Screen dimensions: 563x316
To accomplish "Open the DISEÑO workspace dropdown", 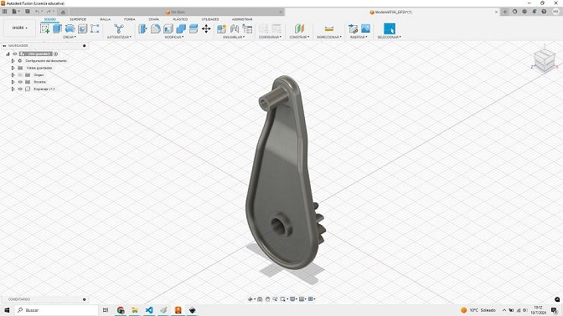I will 20,28.
